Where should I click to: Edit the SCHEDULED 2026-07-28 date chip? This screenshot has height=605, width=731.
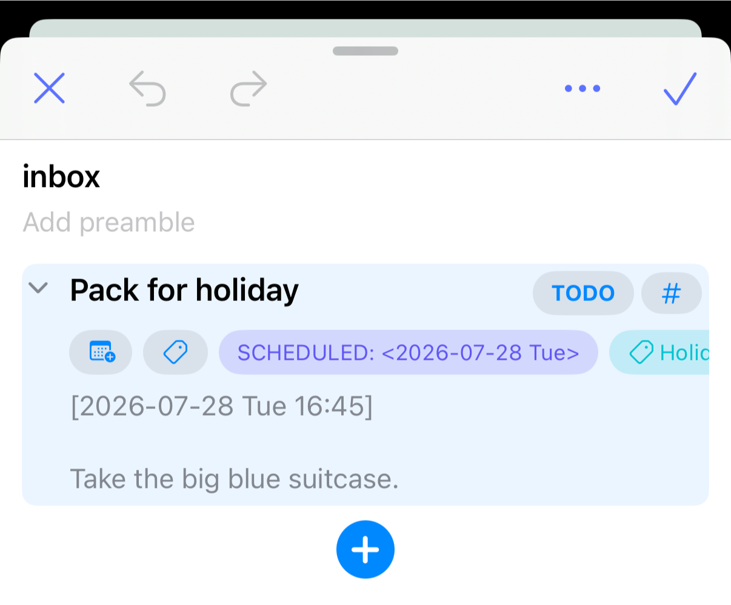click(409, 352)
